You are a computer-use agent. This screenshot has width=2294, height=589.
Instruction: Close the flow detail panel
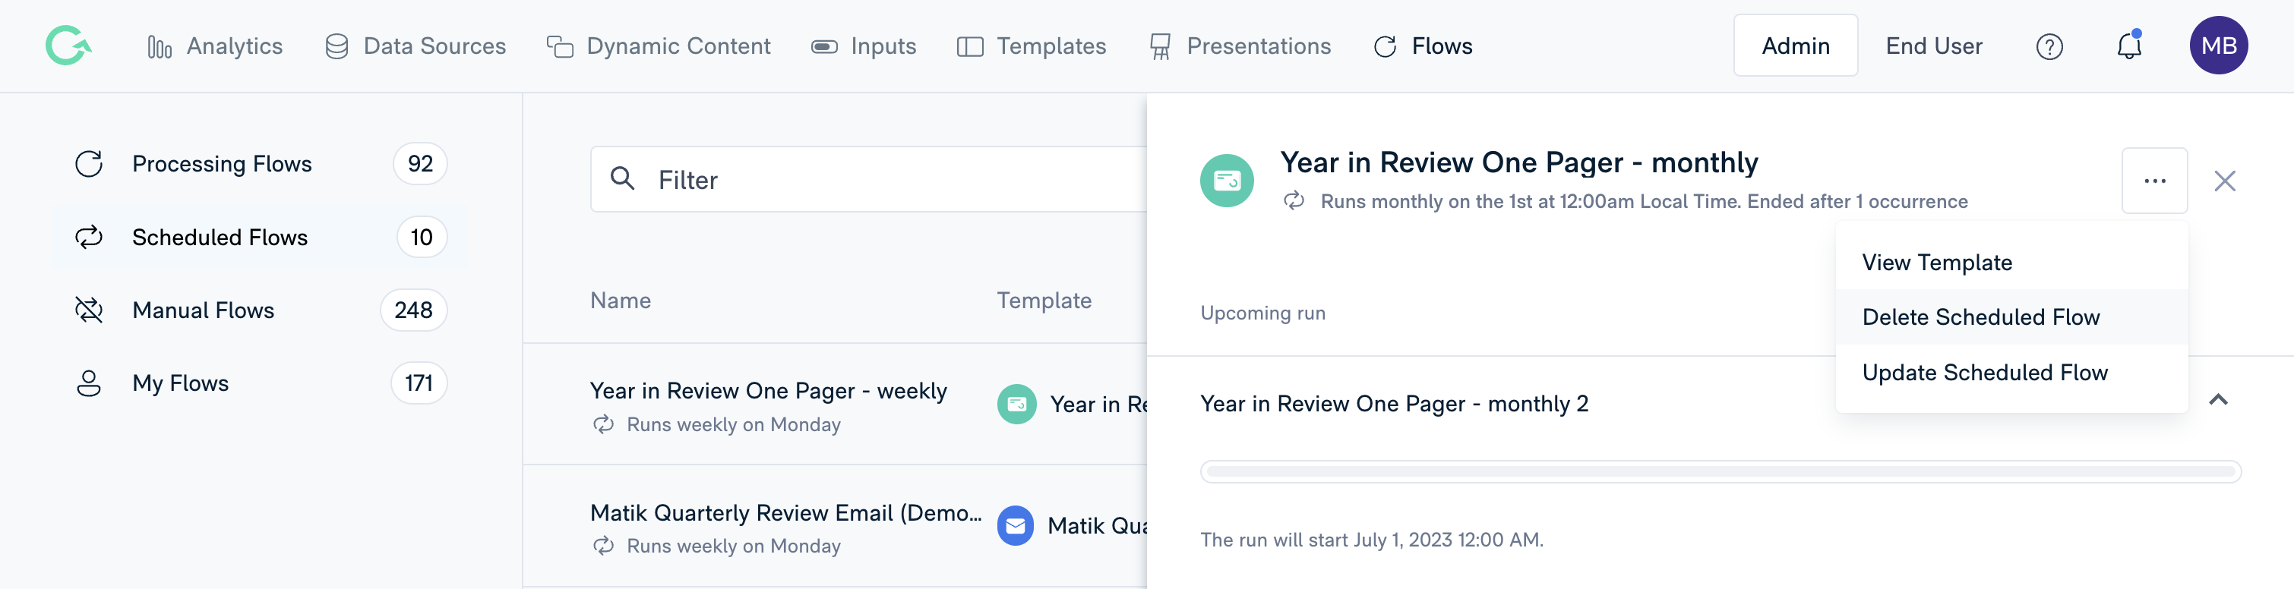pyautogui.click(x=2225, y=181)
